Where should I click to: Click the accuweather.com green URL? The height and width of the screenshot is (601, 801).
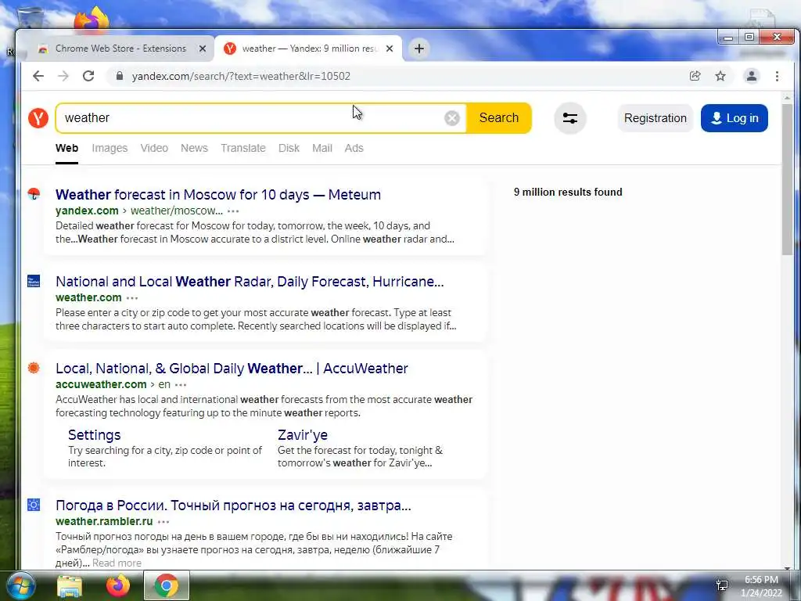pos(101,384)
